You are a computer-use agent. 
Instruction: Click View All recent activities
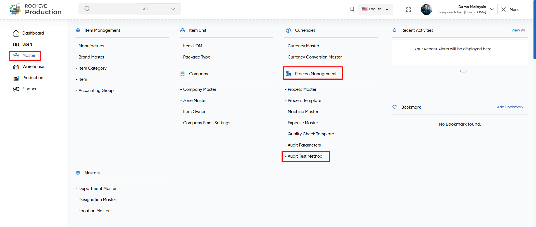[x=518, y=30]
